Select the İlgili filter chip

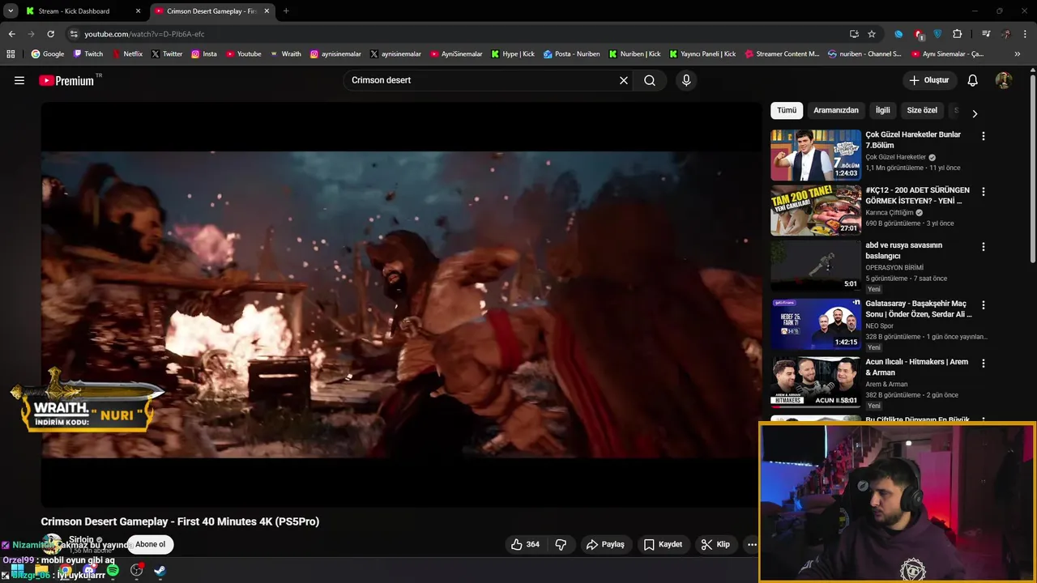coord(882,110)
